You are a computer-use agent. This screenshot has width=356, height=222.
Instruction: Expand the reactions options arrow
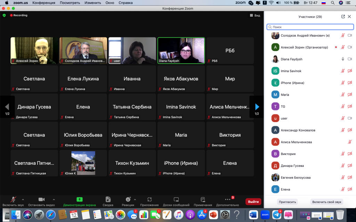pos(135,199)
